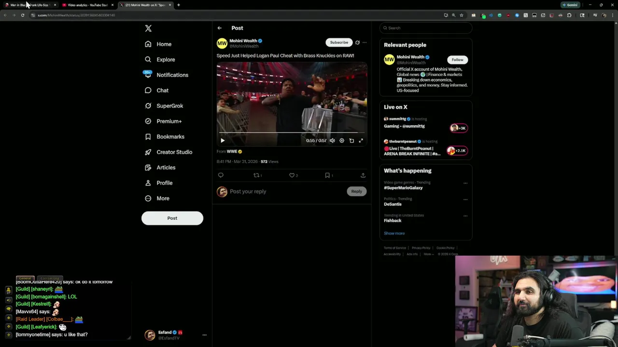
Task: Like the post with the heart icon
Action: (x=292, y=175)
